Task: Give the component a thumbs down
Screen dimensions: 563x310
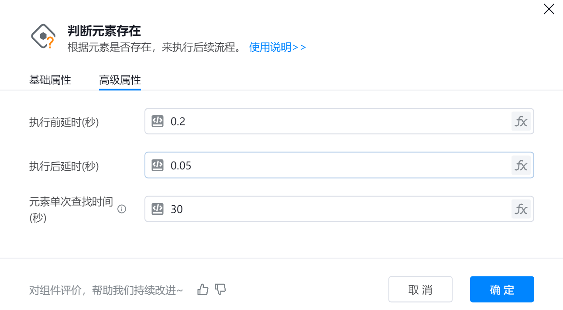Action: (221, 289)
